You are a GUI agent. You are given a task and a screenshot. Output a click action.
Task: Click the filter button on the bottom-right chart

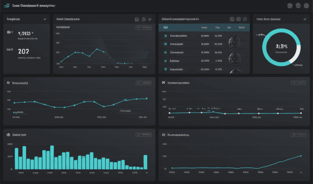click(299, 134)
